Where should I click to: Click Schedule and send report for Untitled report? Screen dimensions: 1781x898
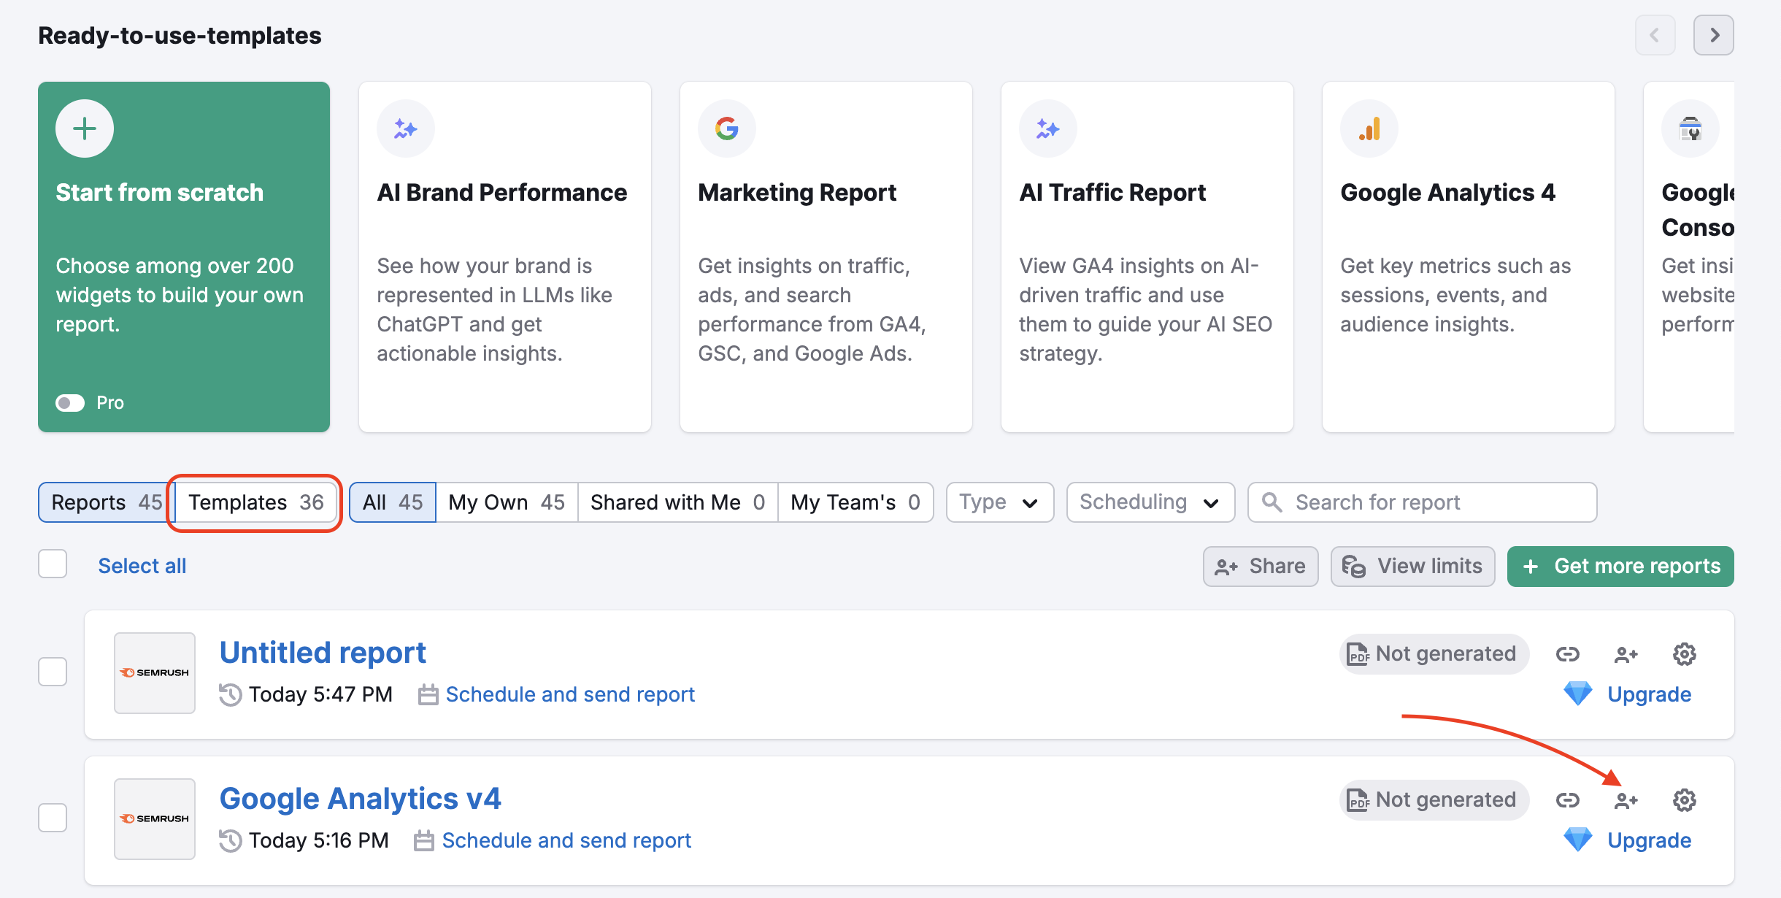click(x=570, y=694)
